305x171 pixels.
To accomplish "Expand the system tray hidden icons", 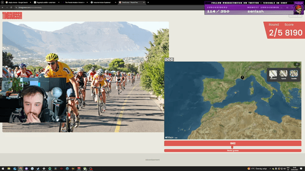I will click(270, 169).
